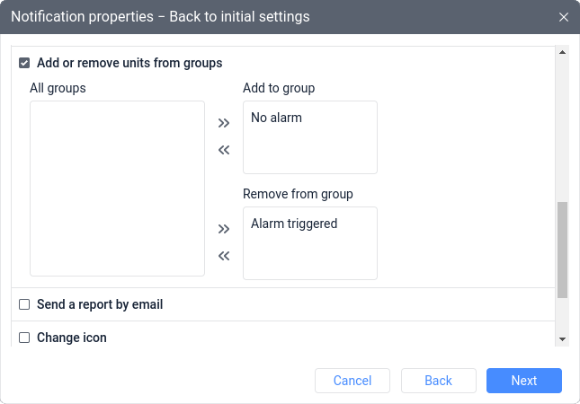Image resolution: width=580 pixels, height=404 pixels.
Task: Click inside the All groups list box
Action: [x=117, y=189]
